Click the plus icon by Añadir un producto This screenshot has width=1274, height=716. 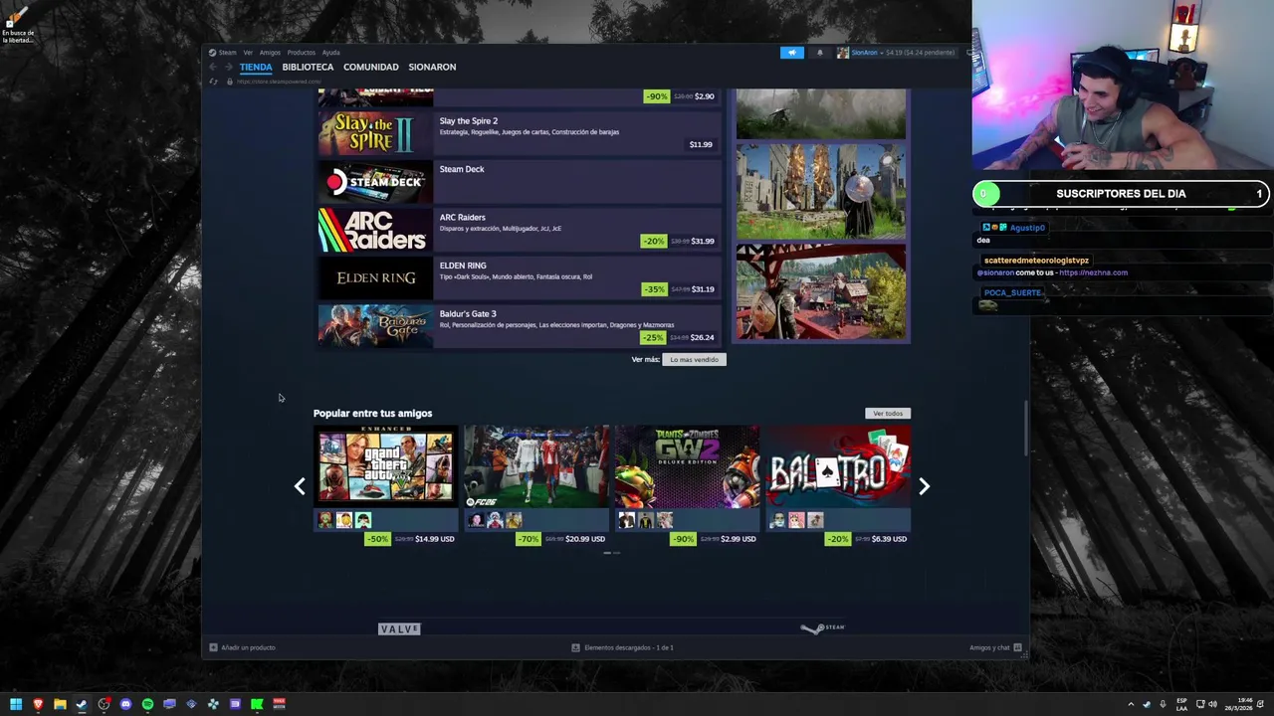[x=213, y=647]
